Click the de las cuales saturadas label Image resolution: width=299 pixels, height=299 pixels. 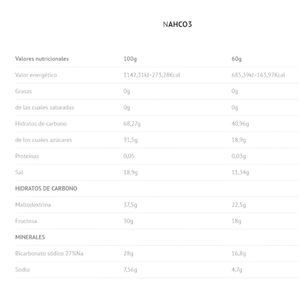[x=45, y=107]
